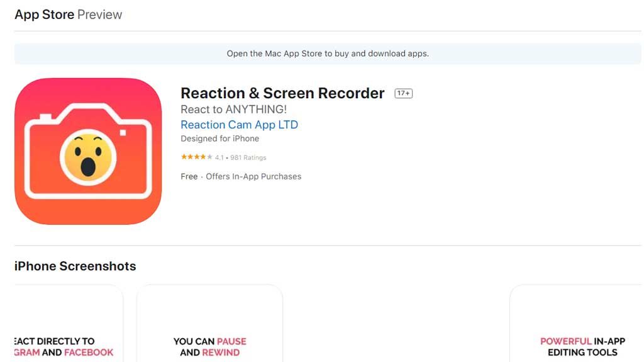This screenshot has height=362, width=644.
Task: Click the 17+ age rating badge
Action: pyautogui.click(x=403, y=93)
